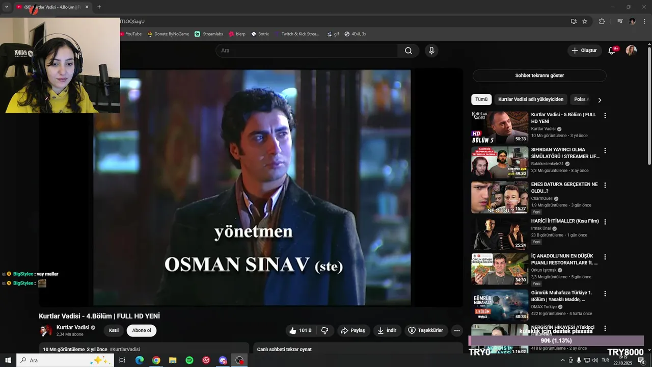Activate voice search microphone icon
Screen dimensions: 652x367
click(431, 50)
